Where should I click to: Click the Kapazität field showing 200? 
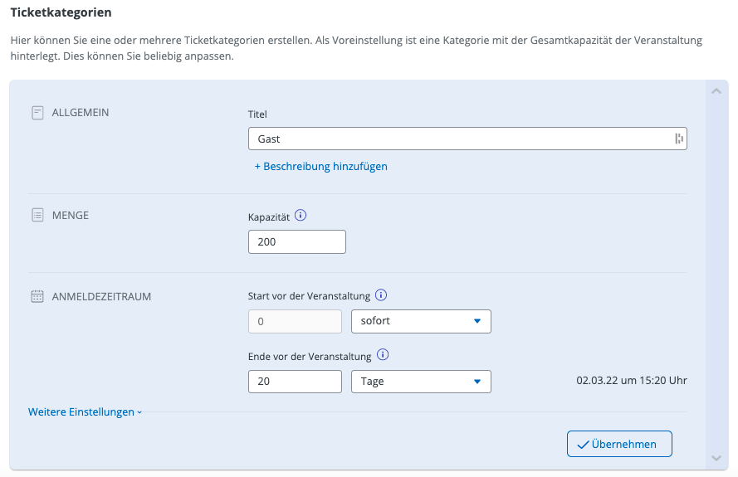pos(296,242)
